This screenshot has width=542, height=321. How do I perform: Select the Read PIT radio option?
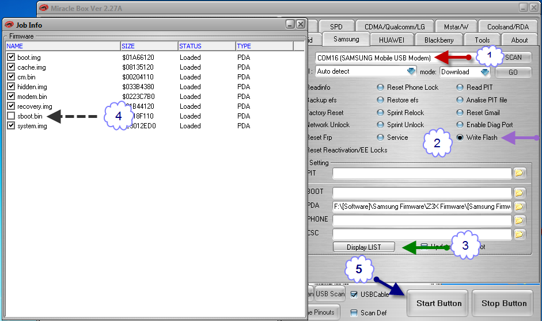(460, 87)
